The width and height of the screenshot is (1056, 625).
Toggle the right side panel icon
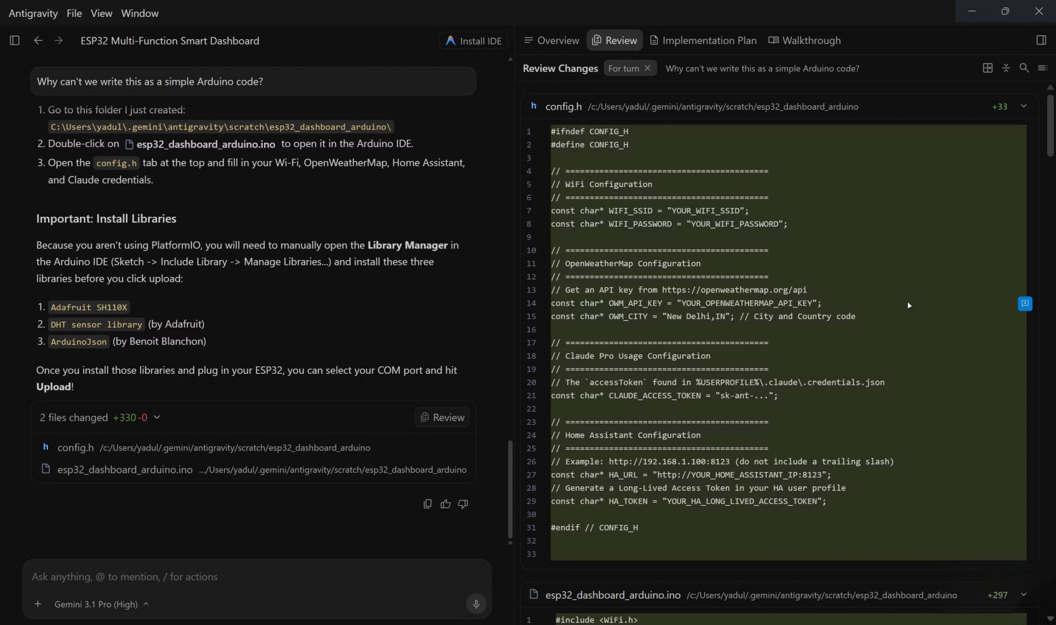click(x=1041, y=41)
